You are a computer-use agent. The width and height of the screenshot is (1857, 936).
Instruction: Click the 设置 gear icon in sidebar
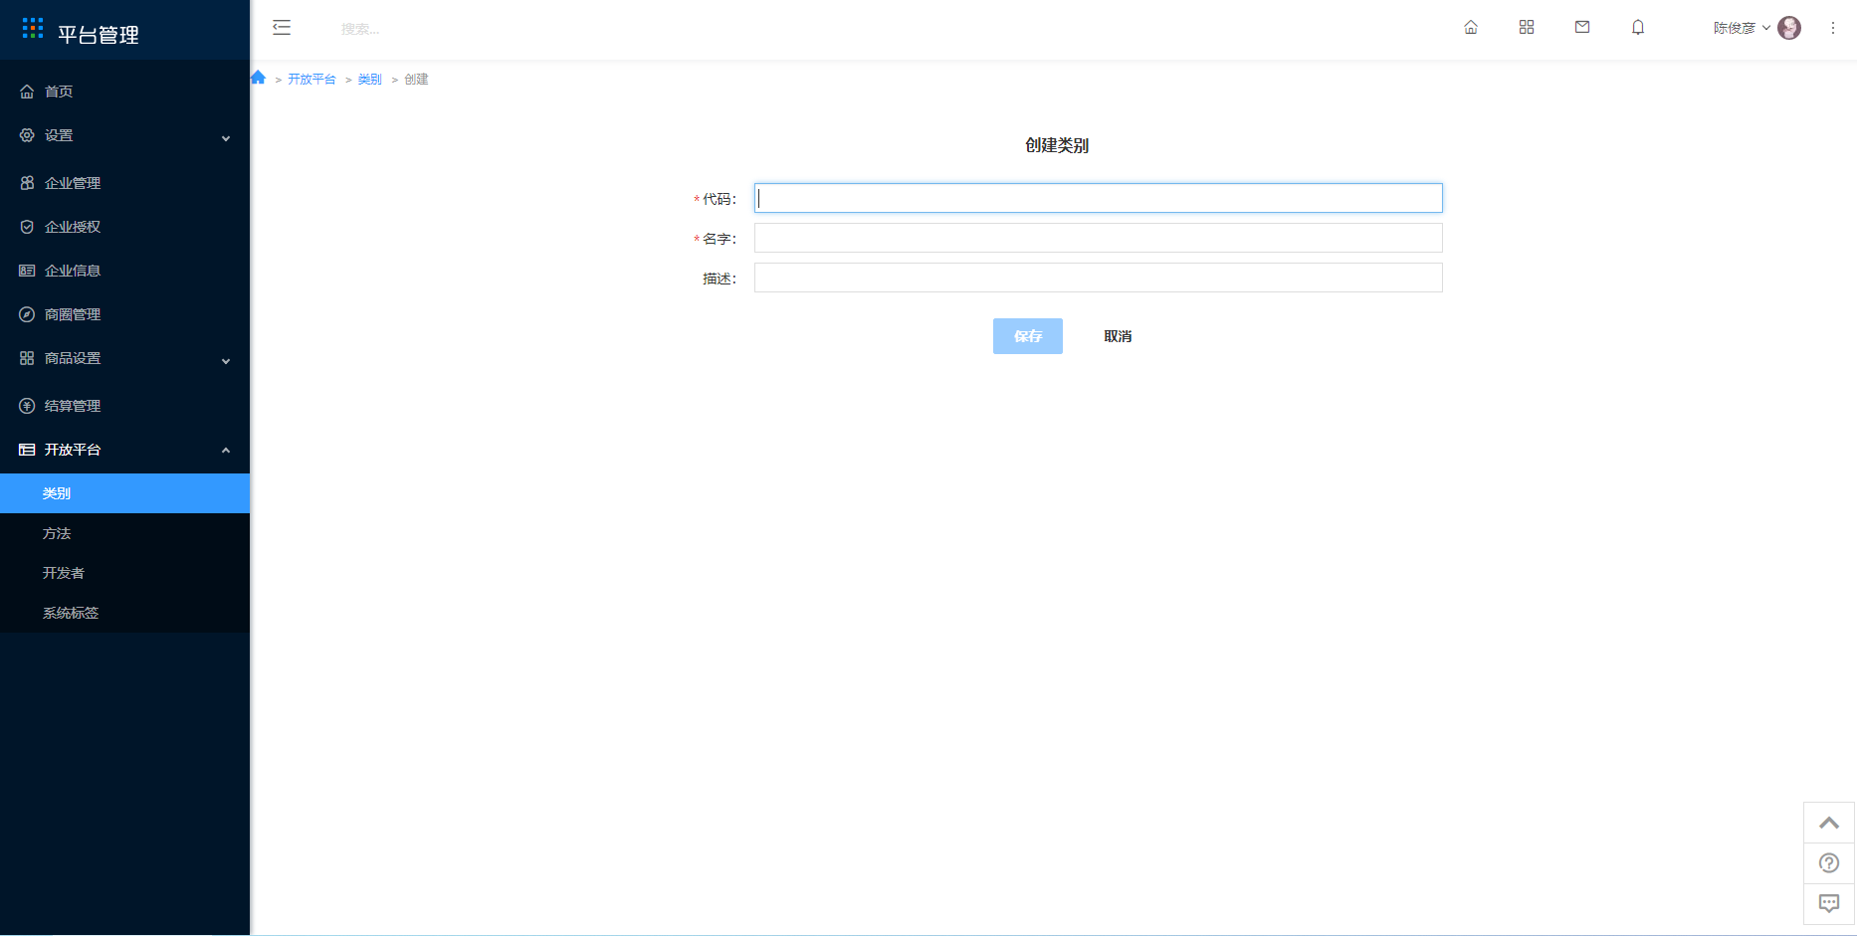pyautogui.click(x=27, y=135)
